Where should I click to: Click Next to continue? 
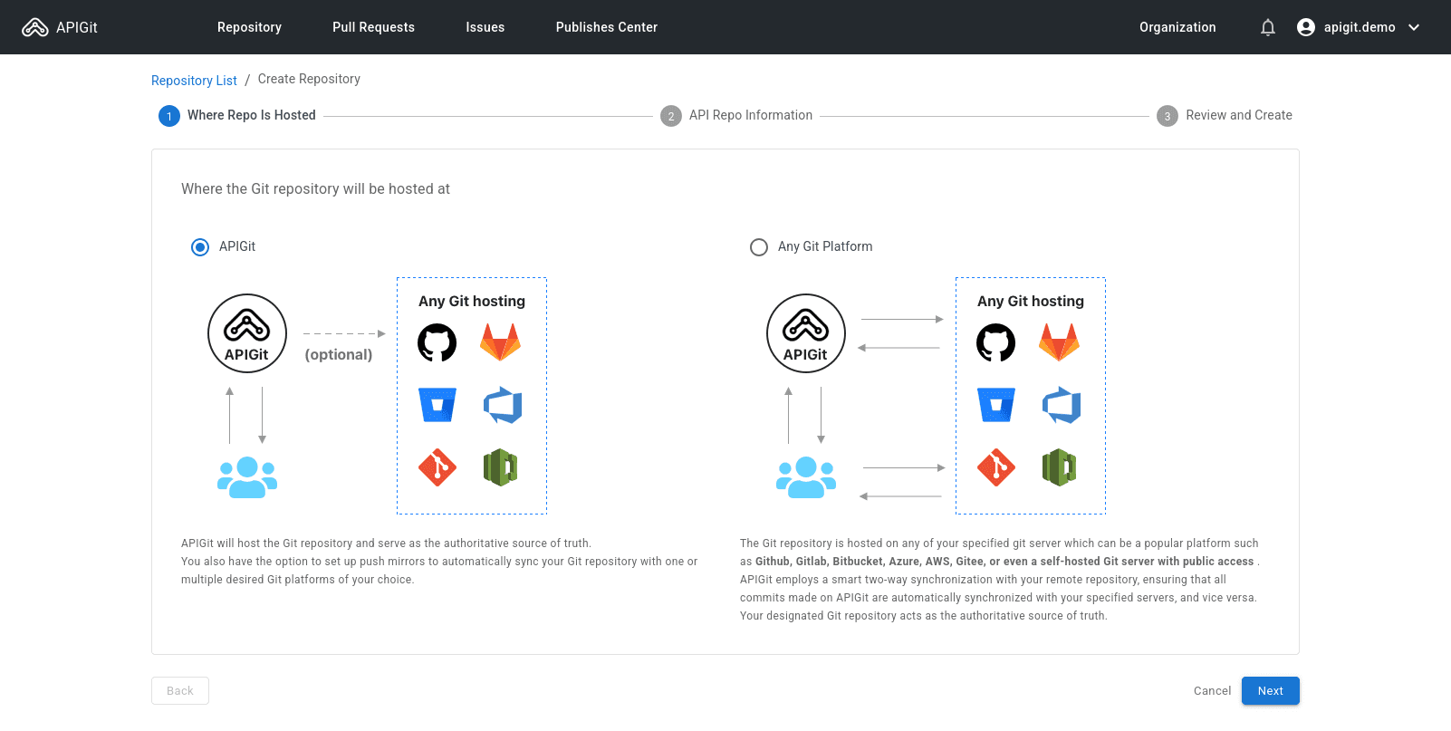coord(1271,690)
